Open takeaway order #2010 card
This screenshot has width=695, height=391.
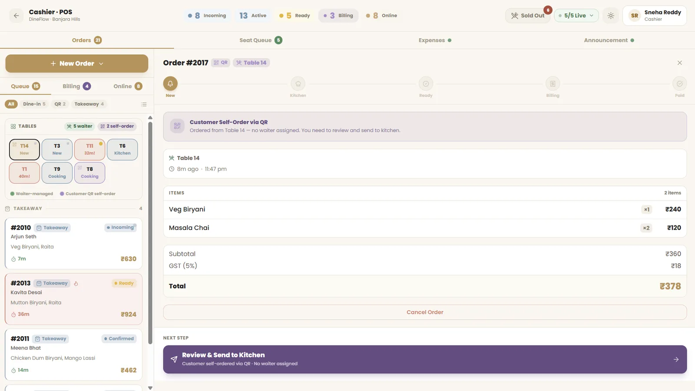73,243
